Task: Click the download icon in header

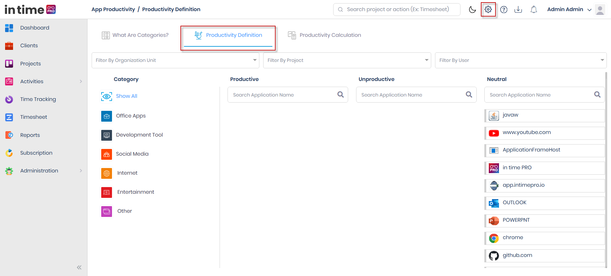Action: tap(518, 10)
